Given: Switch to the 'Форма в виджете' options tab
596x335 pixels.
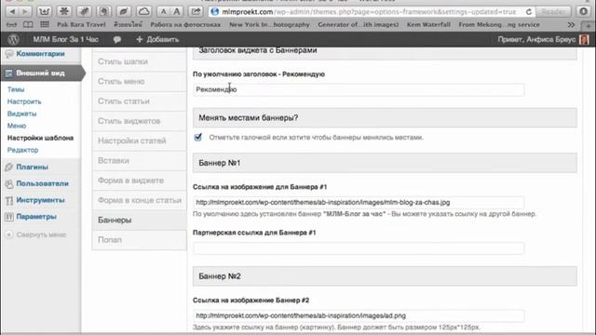Looking at the screenshot, I should point(139,180).
